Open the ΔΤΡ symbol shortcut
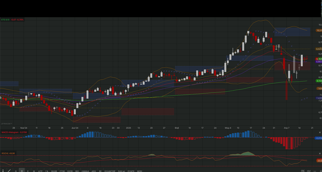The height and width of the screenshot is (172, 322). click(x=40, y=171)
